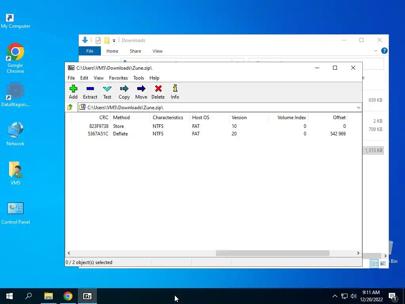Click the Add toolbar icon in 7-Zip
405x304 pixels.
(73, 92)
